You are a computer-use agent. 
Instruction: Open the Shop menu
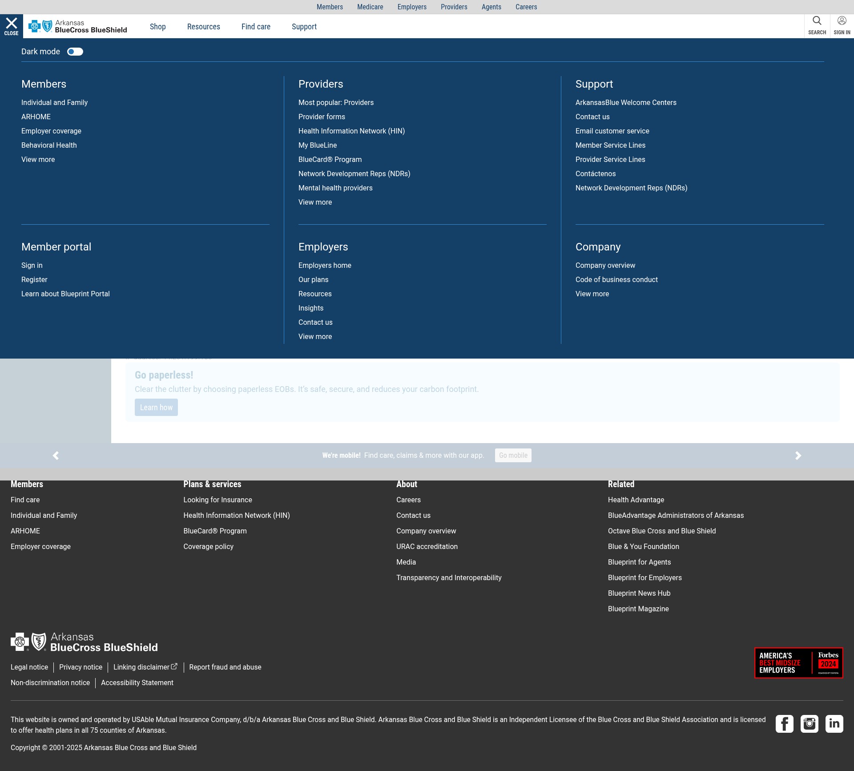pos(158,27)
